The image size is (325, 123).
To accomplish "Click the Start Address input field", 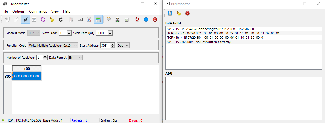I will tap(105, 46).
